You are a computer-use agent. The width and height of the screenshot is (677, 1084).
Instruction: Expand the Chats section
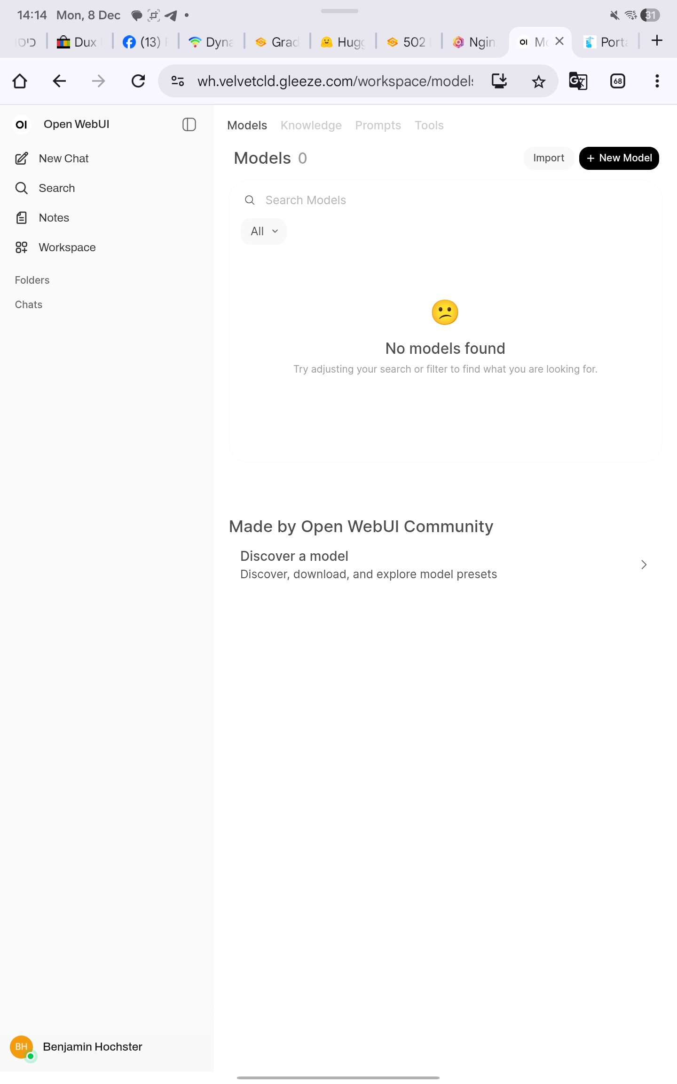[29, 305]
